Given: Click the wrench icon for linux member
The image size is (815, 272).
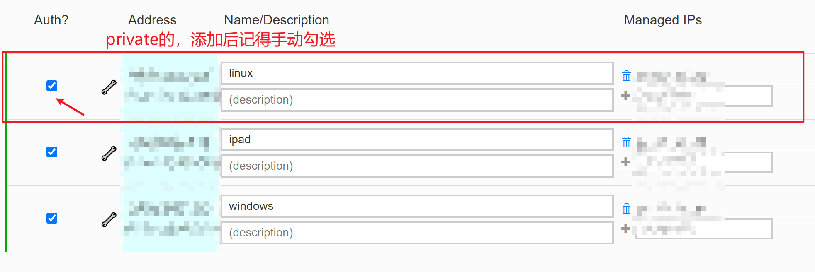Looking at the screenshot, I should click(x=109, y=87).
